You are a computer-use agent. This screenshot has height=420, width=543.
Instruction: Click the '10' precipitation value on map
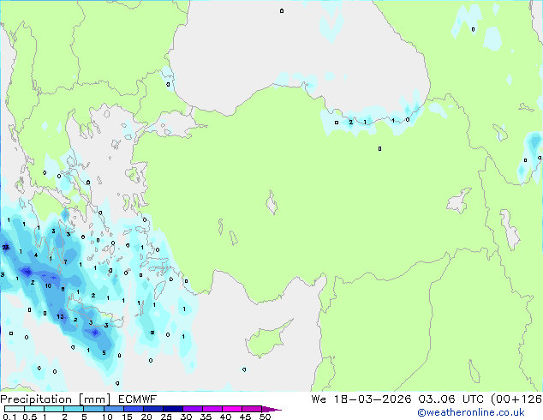pyautogui.click(x=48, y=286)
